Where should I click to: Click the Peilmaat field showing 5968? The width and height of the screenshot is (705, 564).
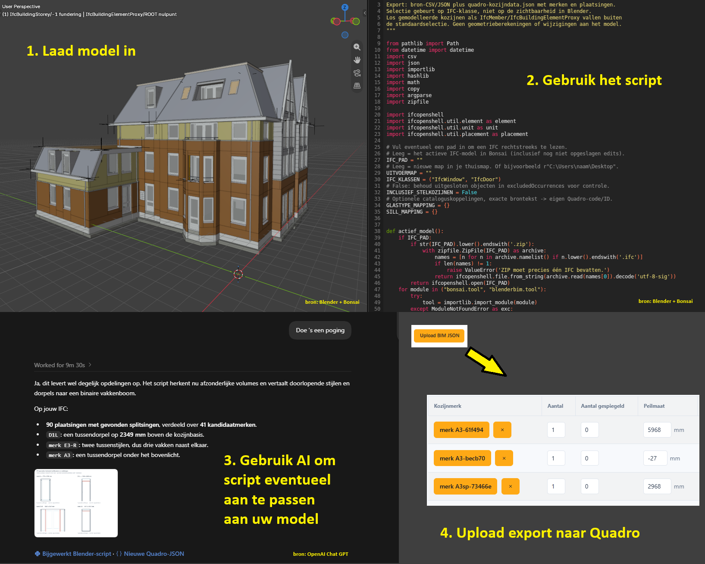pos(657,430)
